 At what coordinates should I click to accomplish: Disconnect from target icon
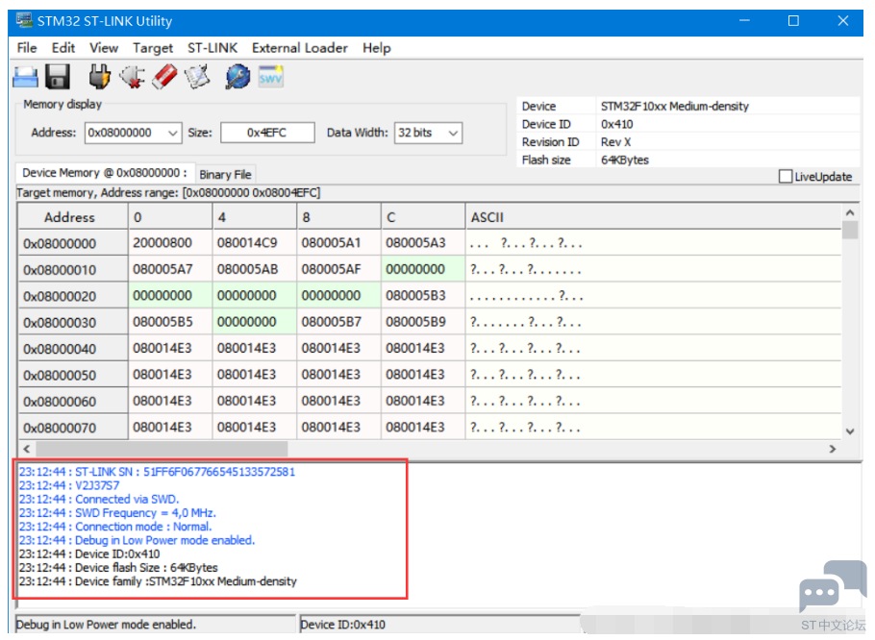click(x=133, y=77)
